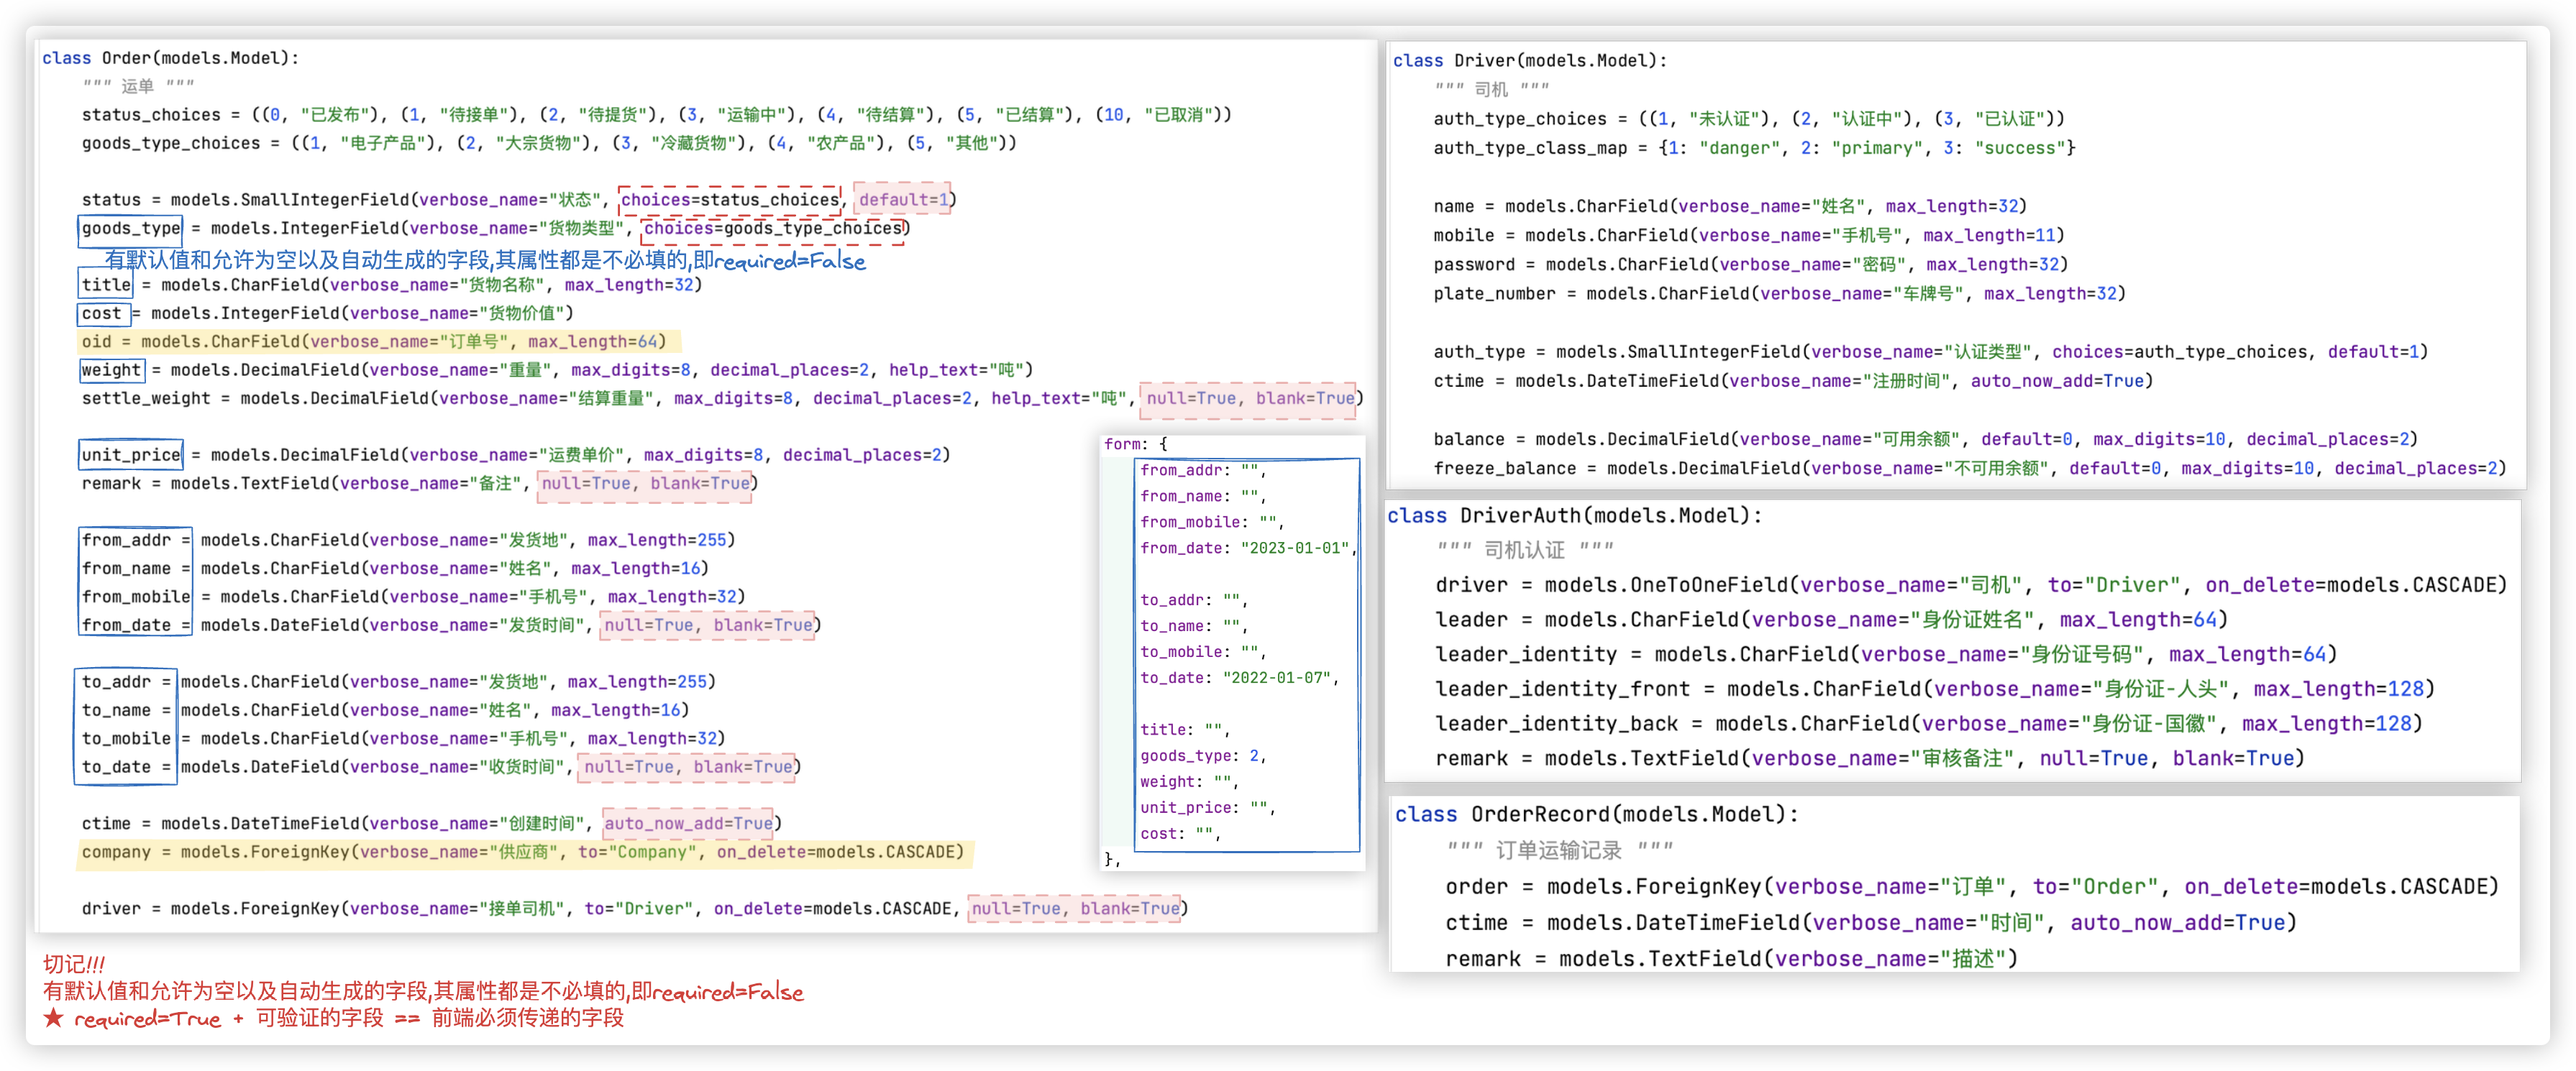
Task: Click the auth_type_class_map line
Action: tap(1753, 148)
